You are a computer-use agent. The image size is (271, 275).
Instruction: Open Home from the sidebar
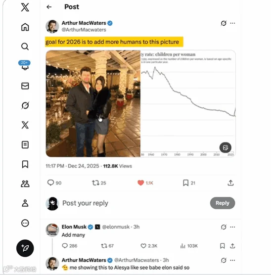(25, 27)
